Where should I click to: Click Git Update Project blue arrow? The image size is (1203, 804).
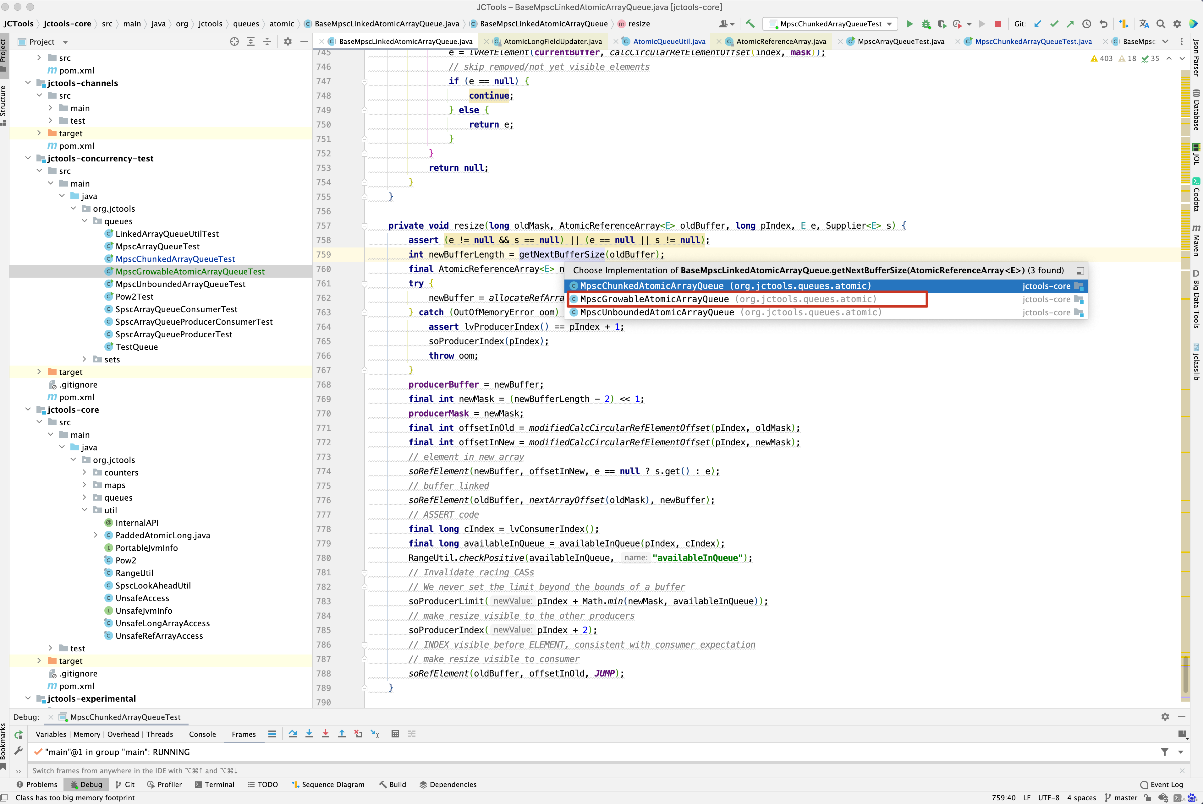coord(1038,24)
